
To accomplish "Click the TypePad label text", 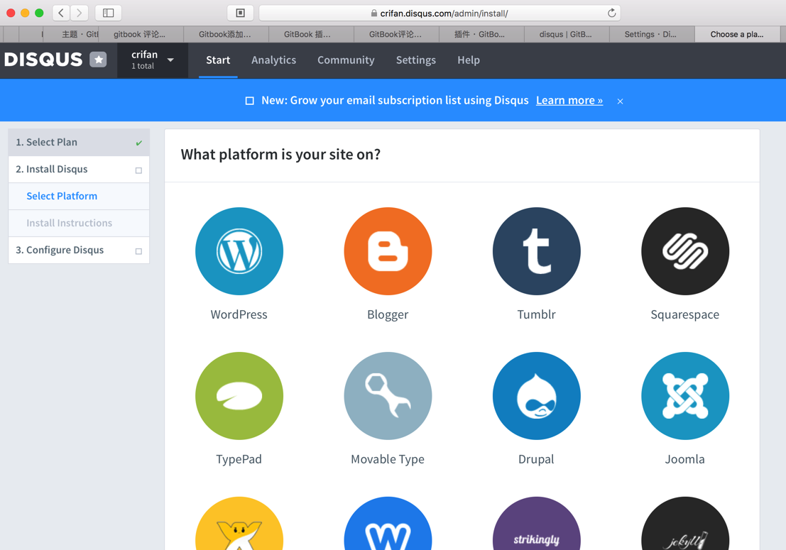I will (x=239, y=459).
